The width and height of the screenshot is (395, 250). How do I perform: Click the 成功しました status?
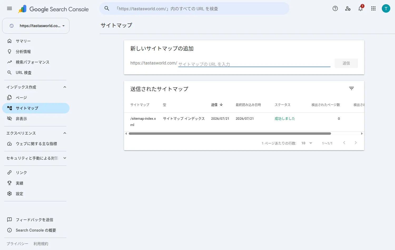click(285, 119)
